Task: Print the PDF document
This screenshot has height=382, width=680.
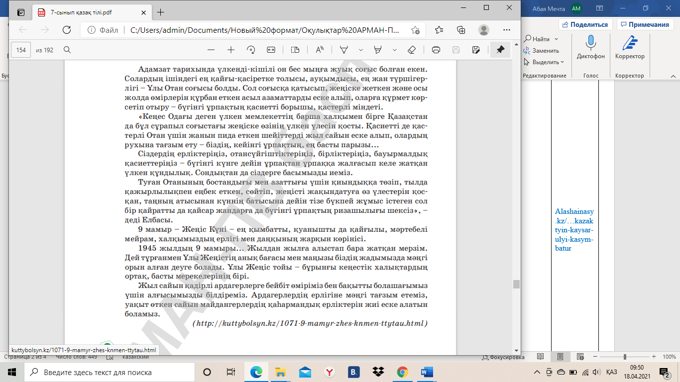Action: click(x=436, y=50)
